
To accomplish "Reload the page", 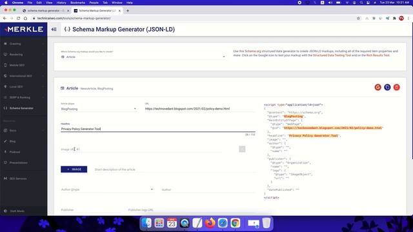I will tap(19, 19).
